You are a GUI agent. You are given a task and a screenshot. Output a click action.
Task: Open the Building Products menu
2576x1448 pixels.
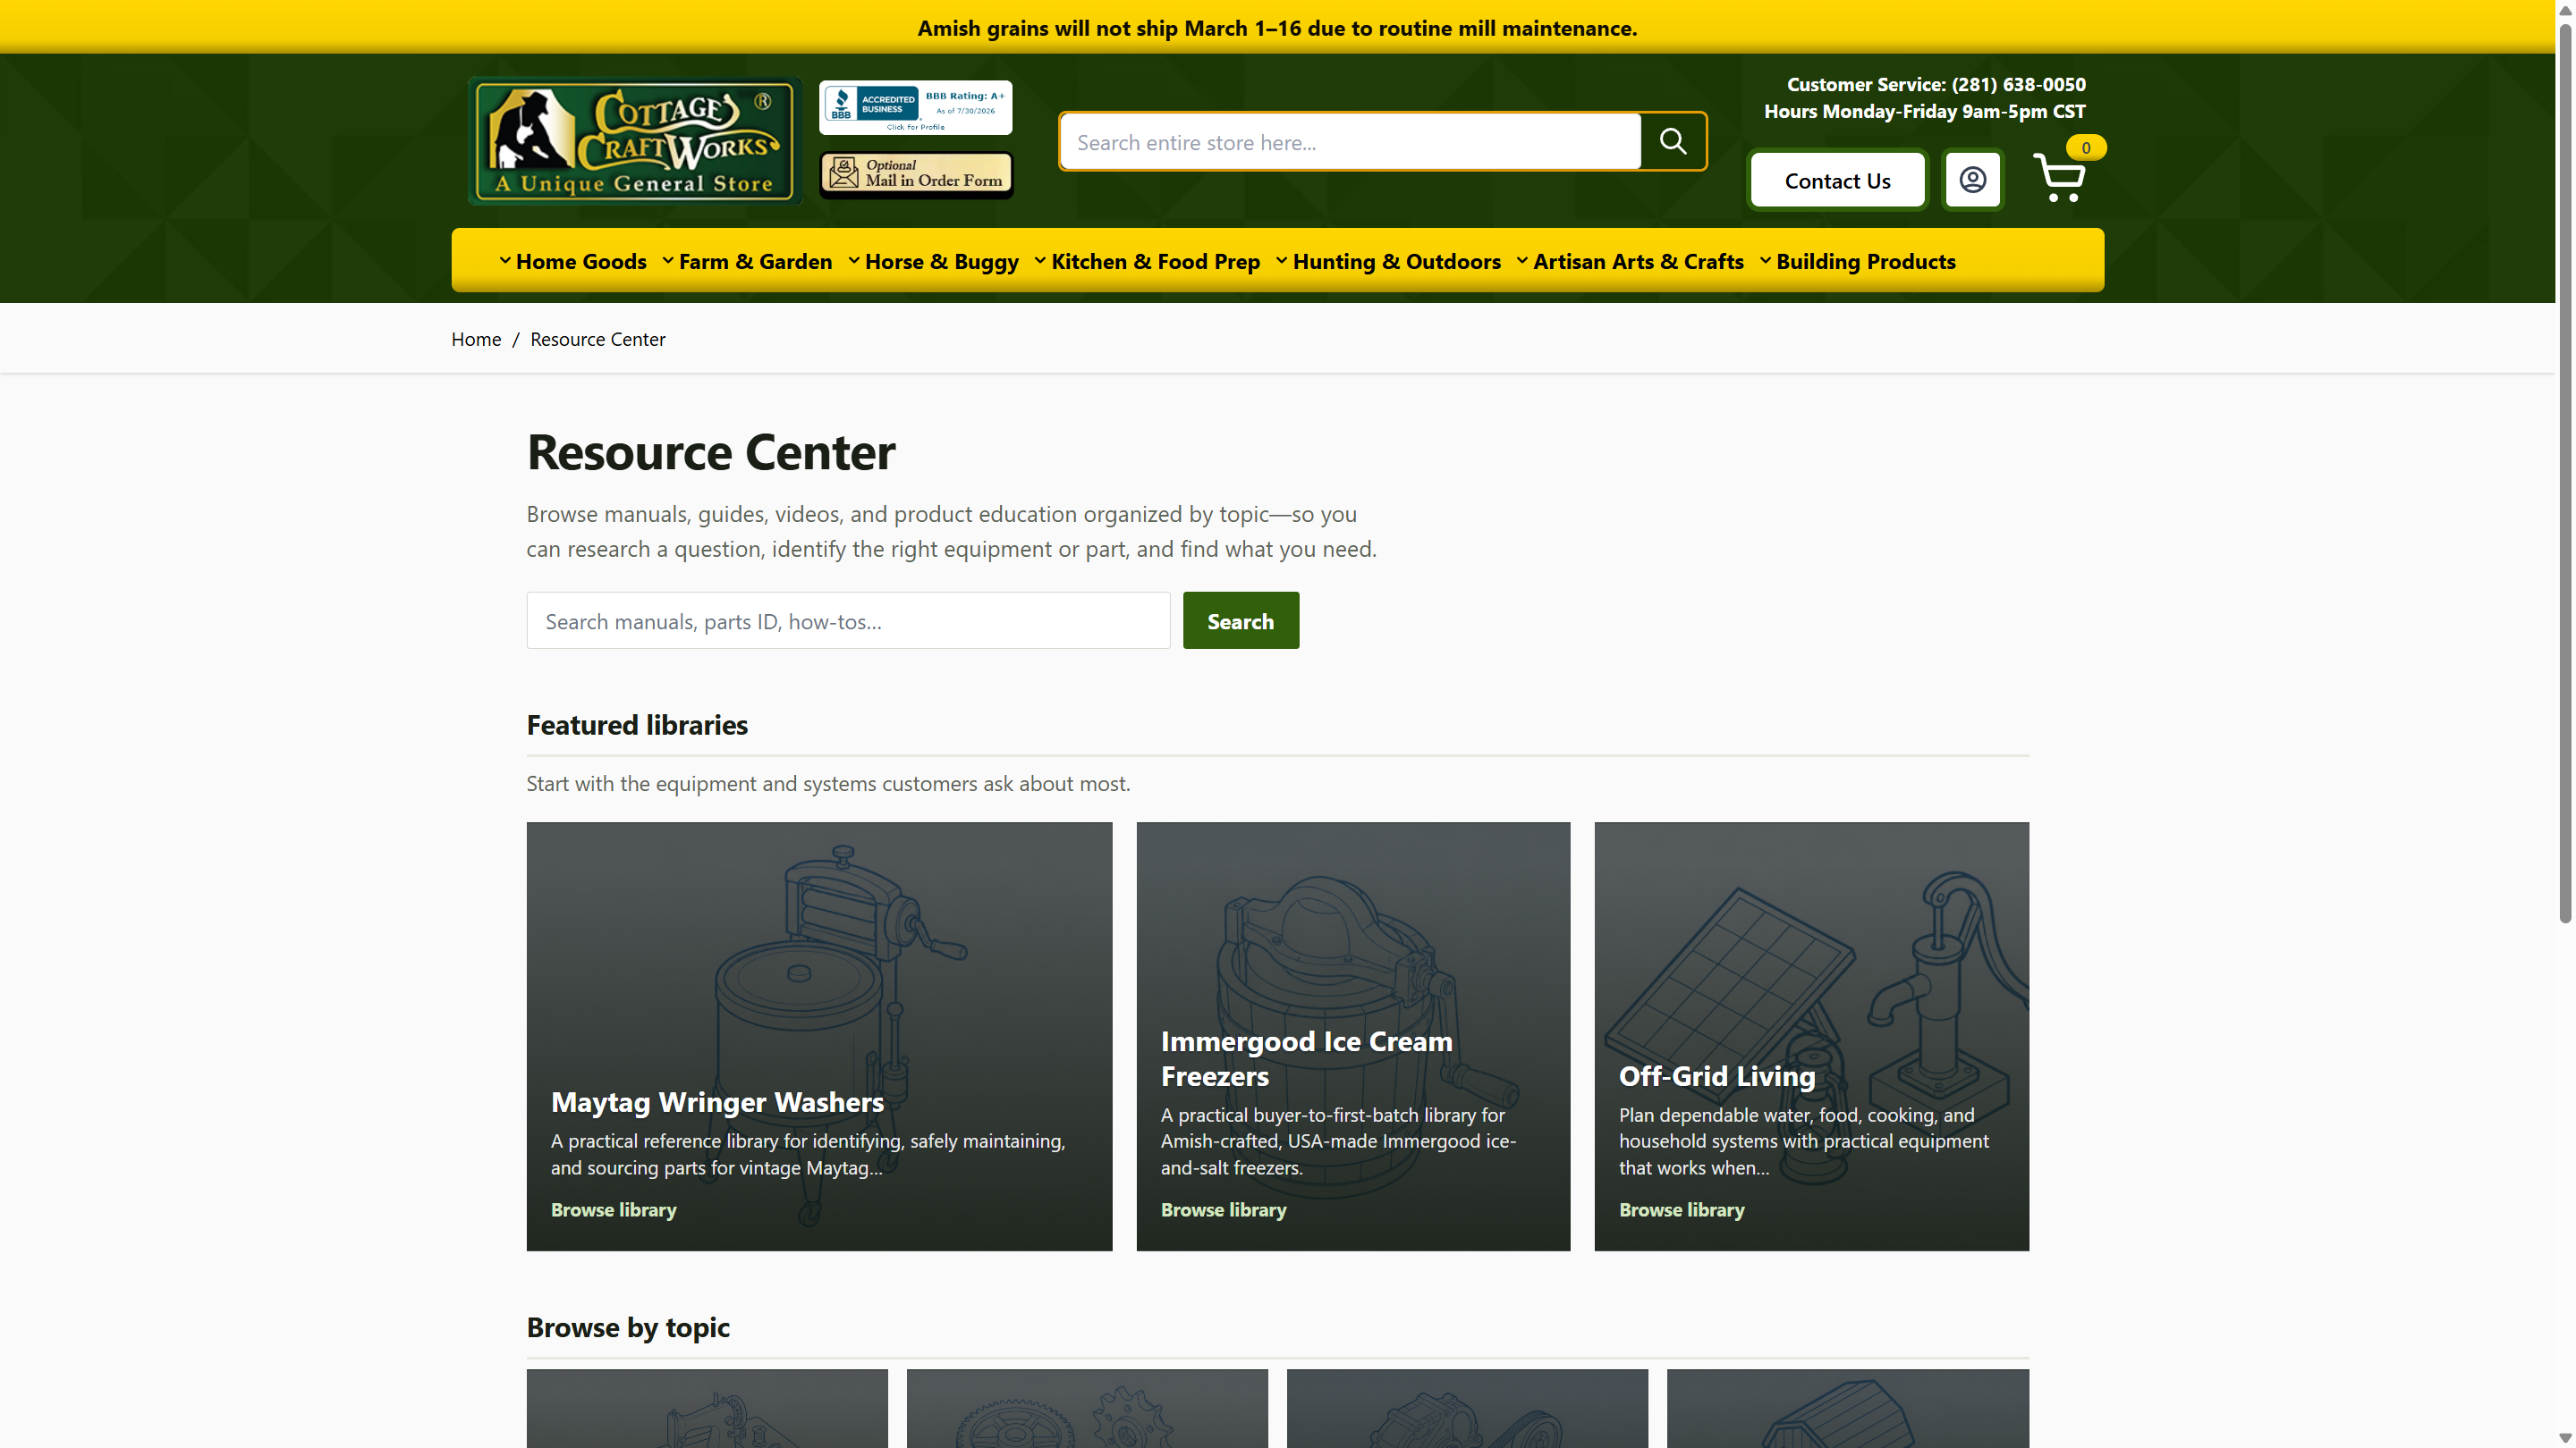tap(1865, 261)
